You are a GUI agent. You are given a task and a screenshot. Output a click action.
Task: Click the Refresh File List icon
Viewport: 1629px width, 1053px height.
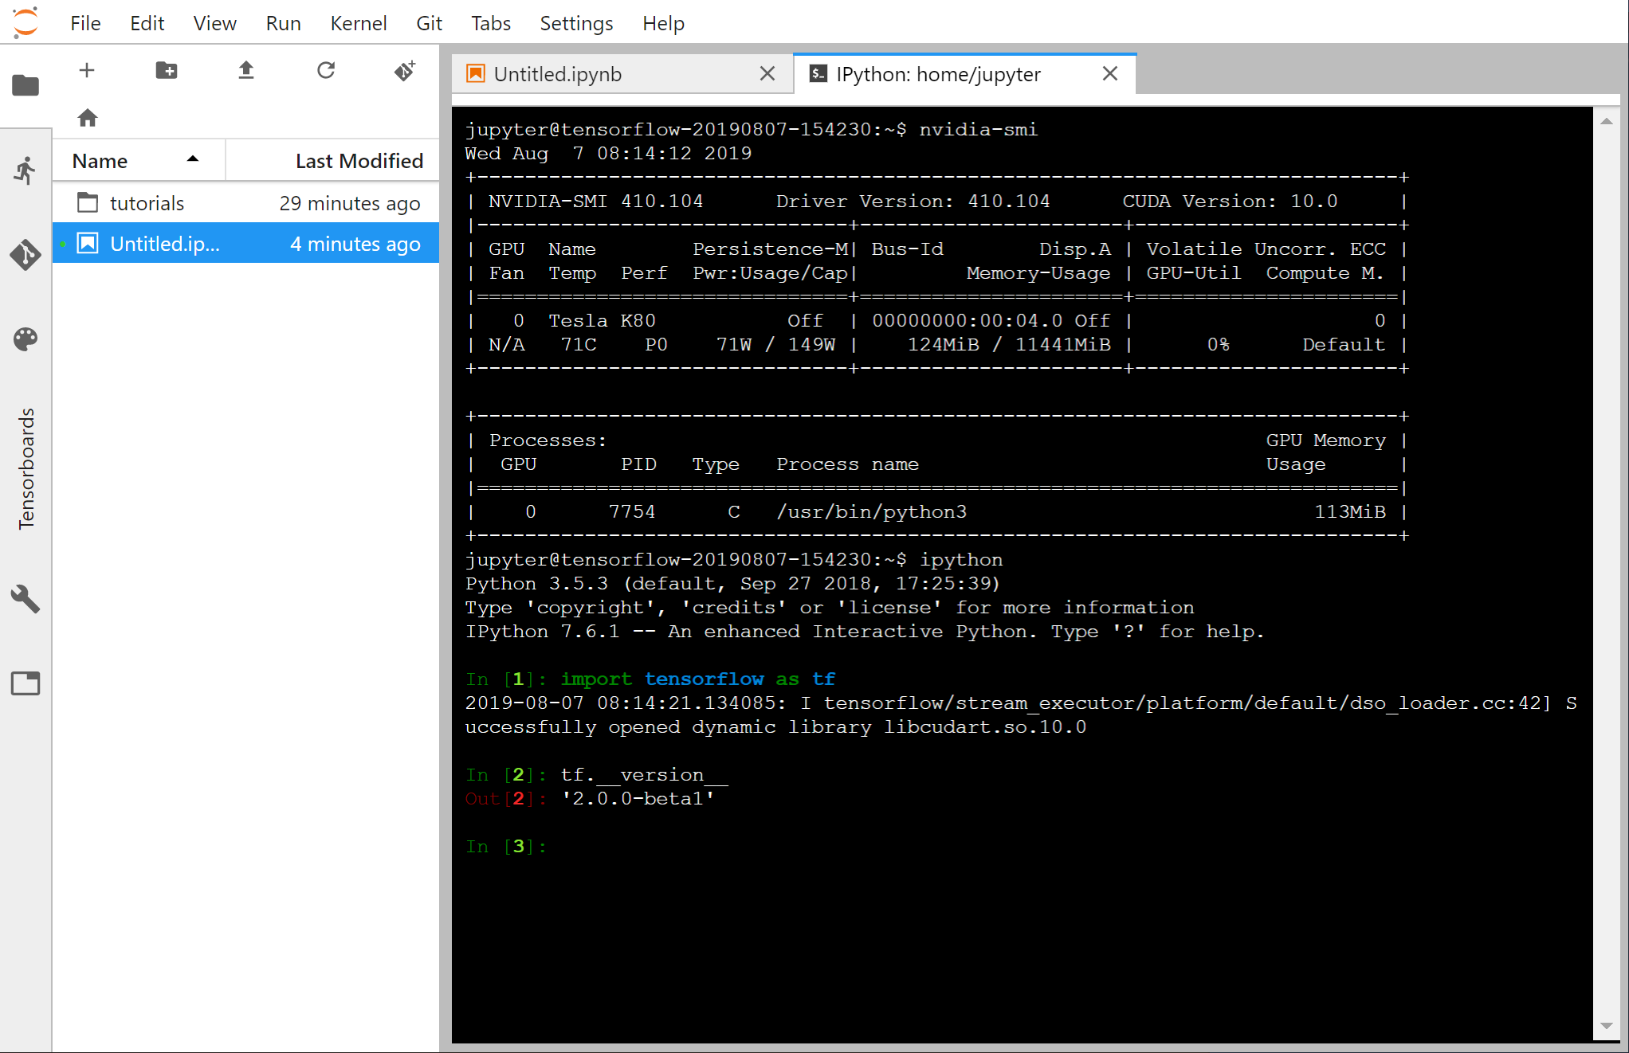[x=326, y=70]
